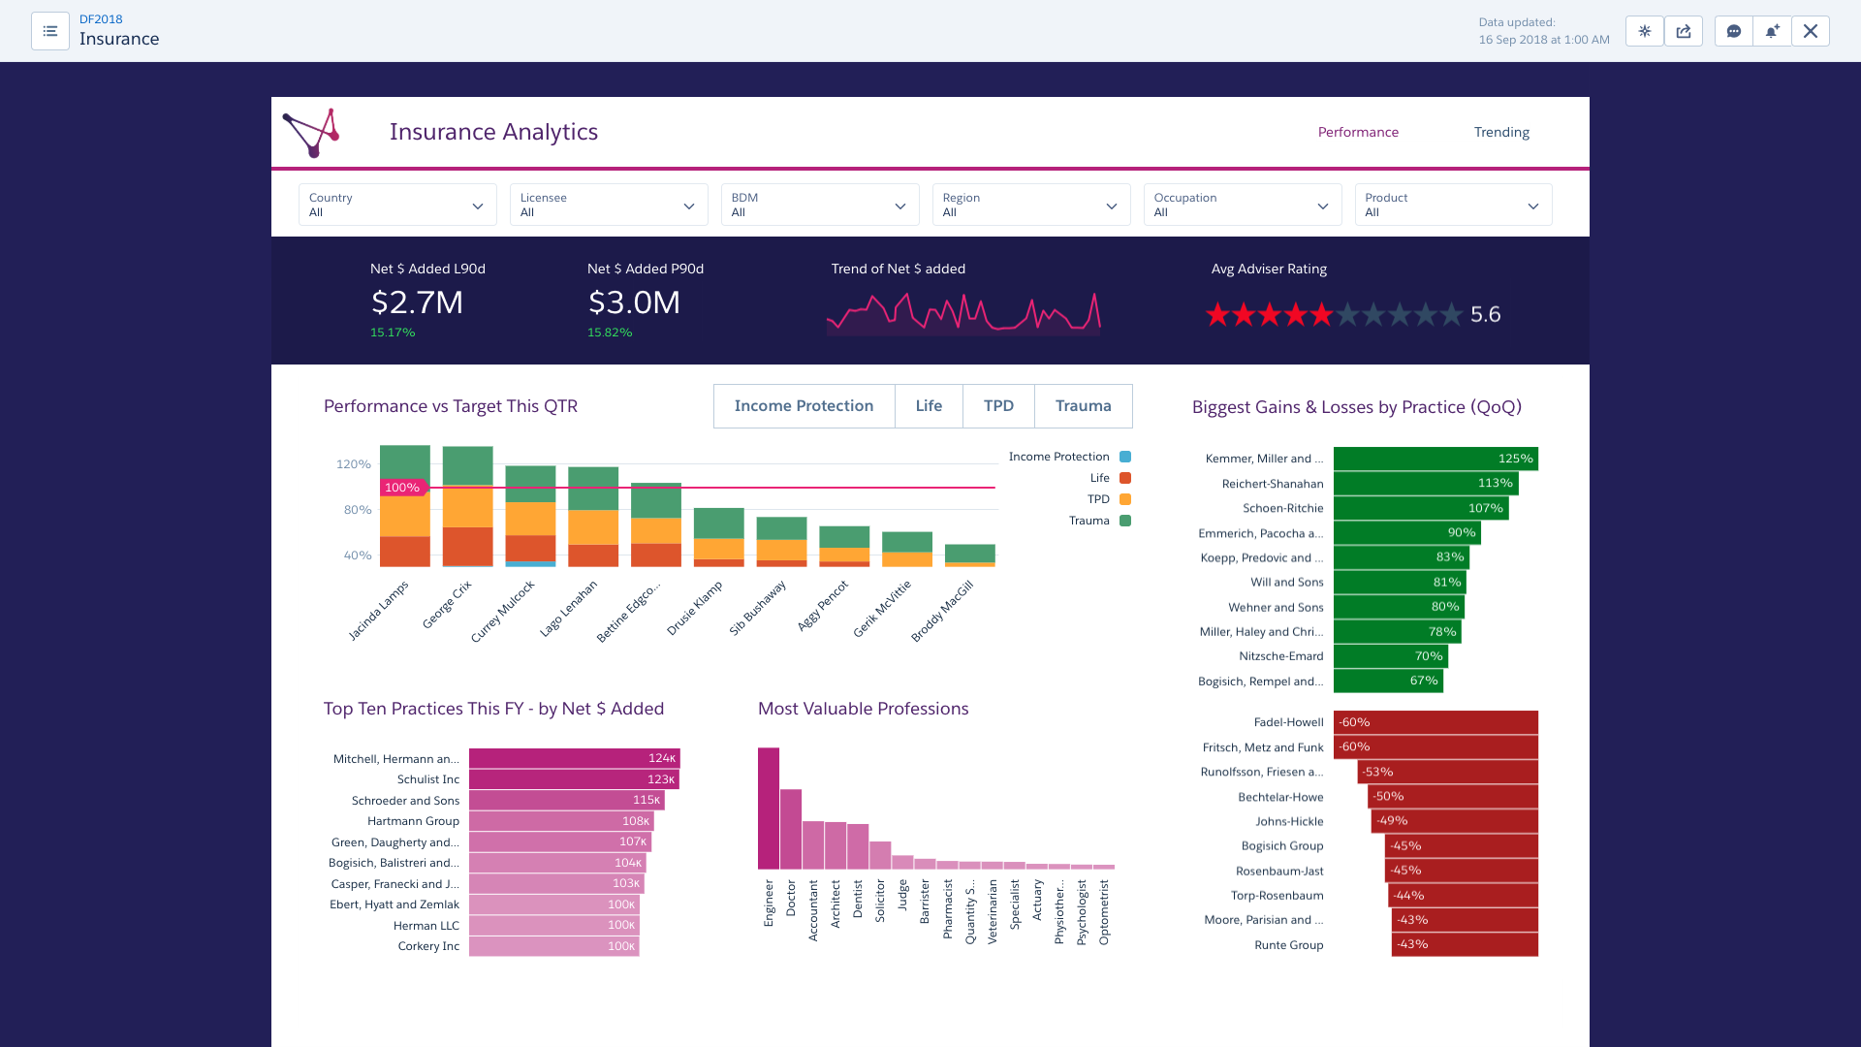
Task: Expand the Product filter dropdown
Action: click(x=1452, y=205)
